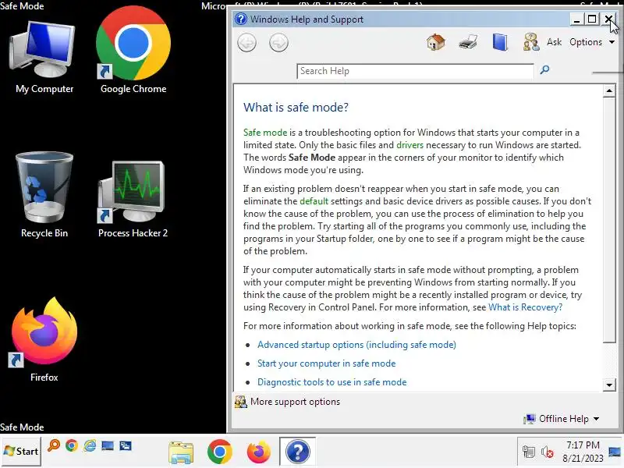Click the Help and Support title bar icon

point(241,19)
